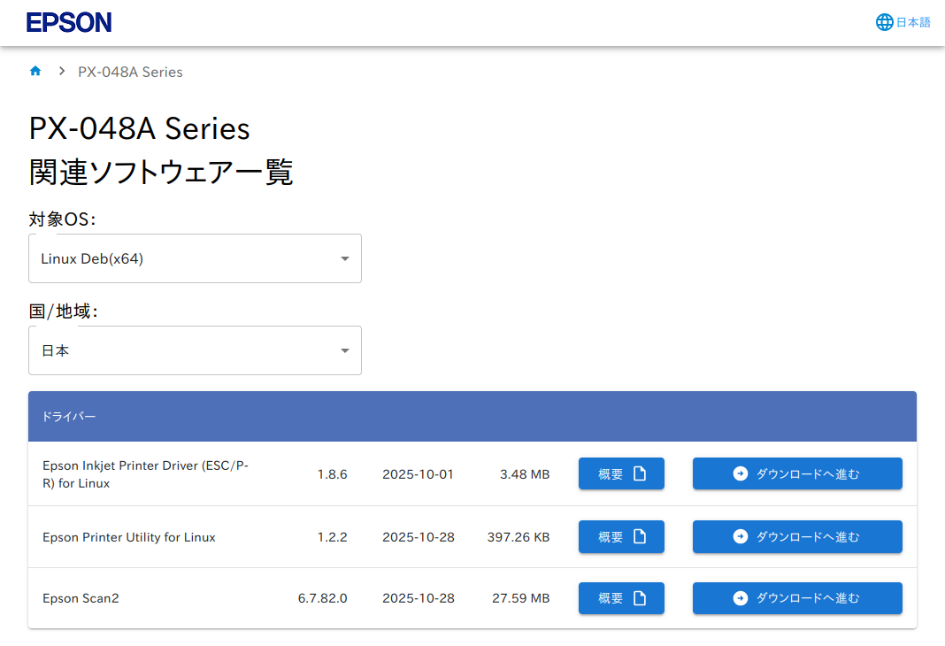
Task: Click arrow icon on Inkjet Driver download button
Action: point(741,473)
